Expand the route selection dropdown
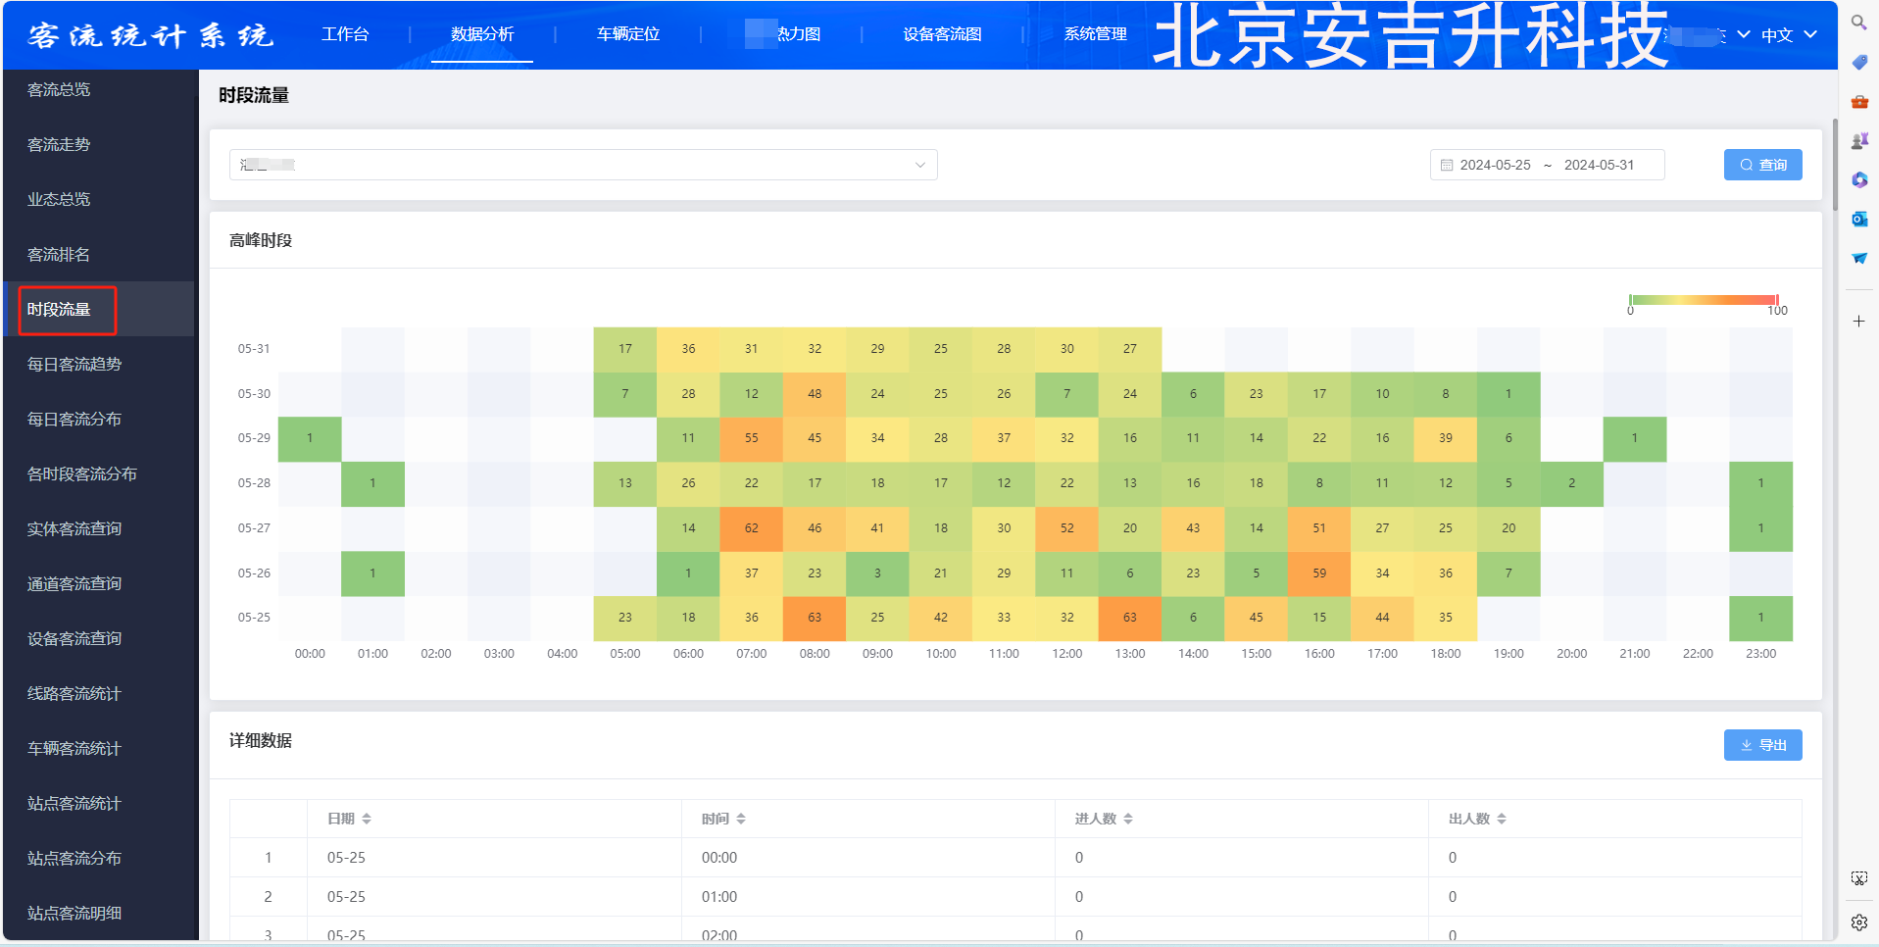This screenshot has width=1879, height=947. point(919,165)
